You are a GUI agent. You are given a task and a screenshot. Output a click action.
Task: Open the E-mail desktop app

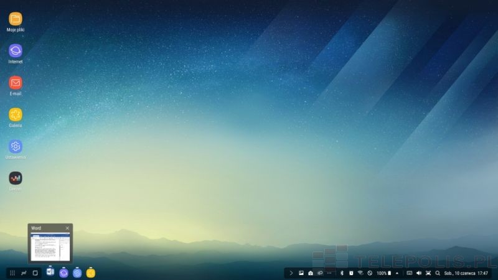[15, 83]
